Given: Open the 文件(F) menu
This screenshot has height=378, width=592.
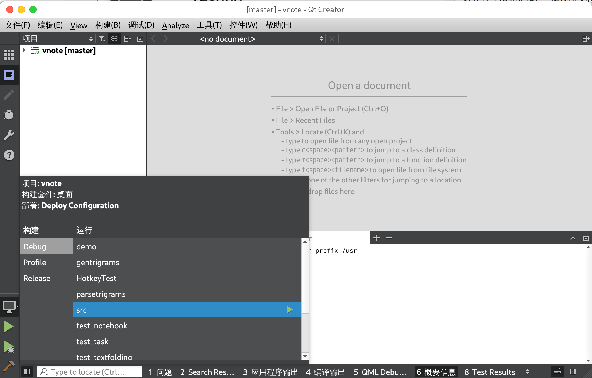Looking at the screenshot, I should pyautogui.click(x=17, y=25).
